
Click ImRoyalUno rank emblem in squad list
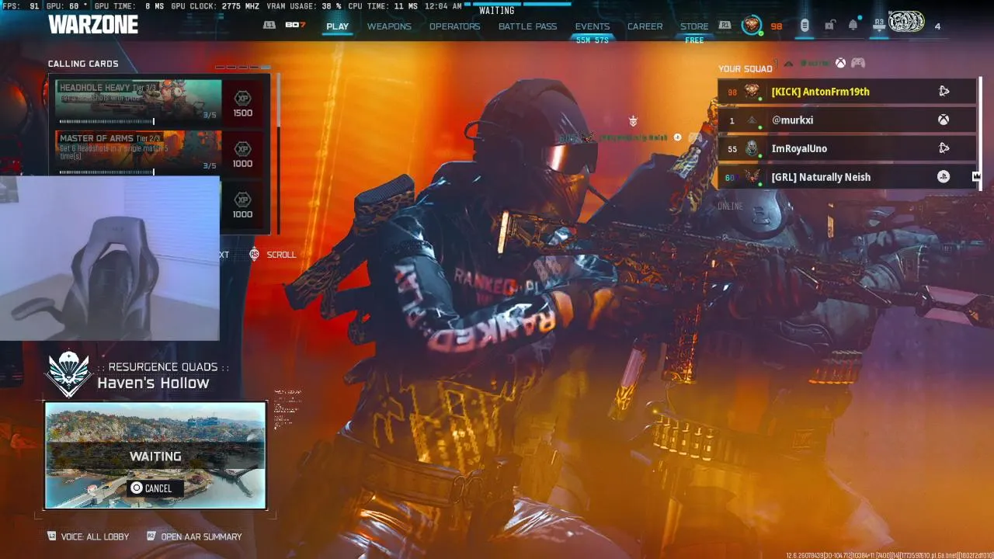(x=752, y=148)
